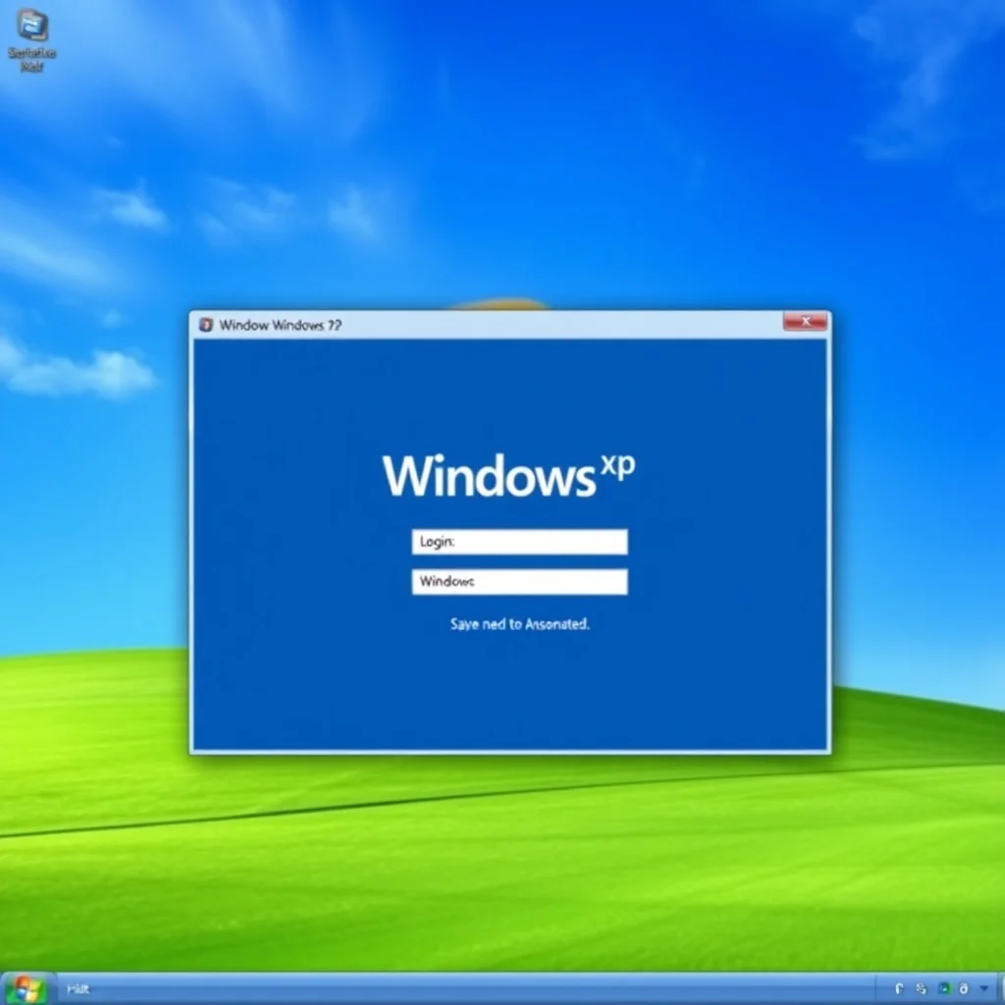Open the round tray icon beside the arrow
The width and height of the screenshot is (1005, 1005).
(x=963, y=989)
